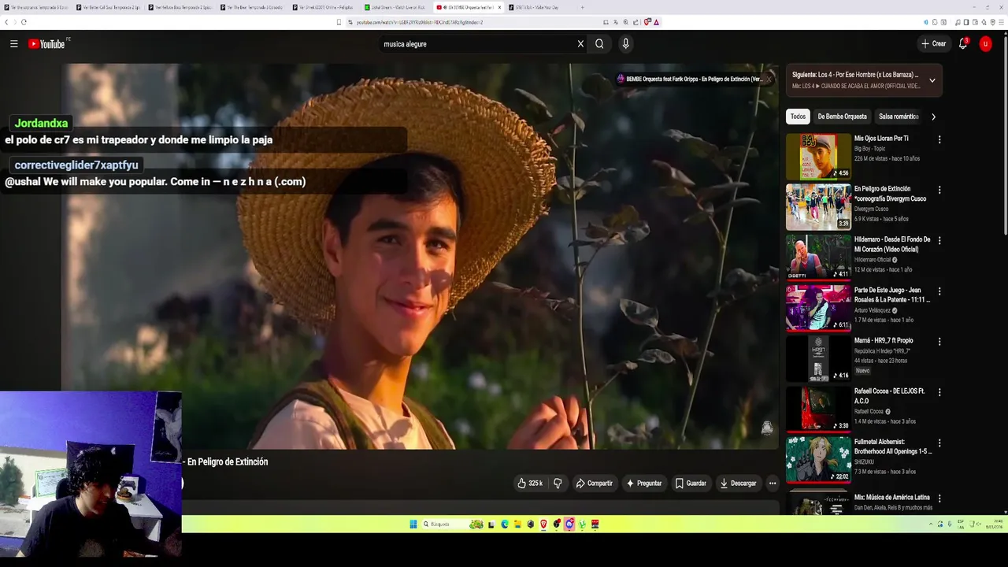Click the channel watermark on the video
1008x567 pixels.
pyautogui.click(x=766, y=428)
